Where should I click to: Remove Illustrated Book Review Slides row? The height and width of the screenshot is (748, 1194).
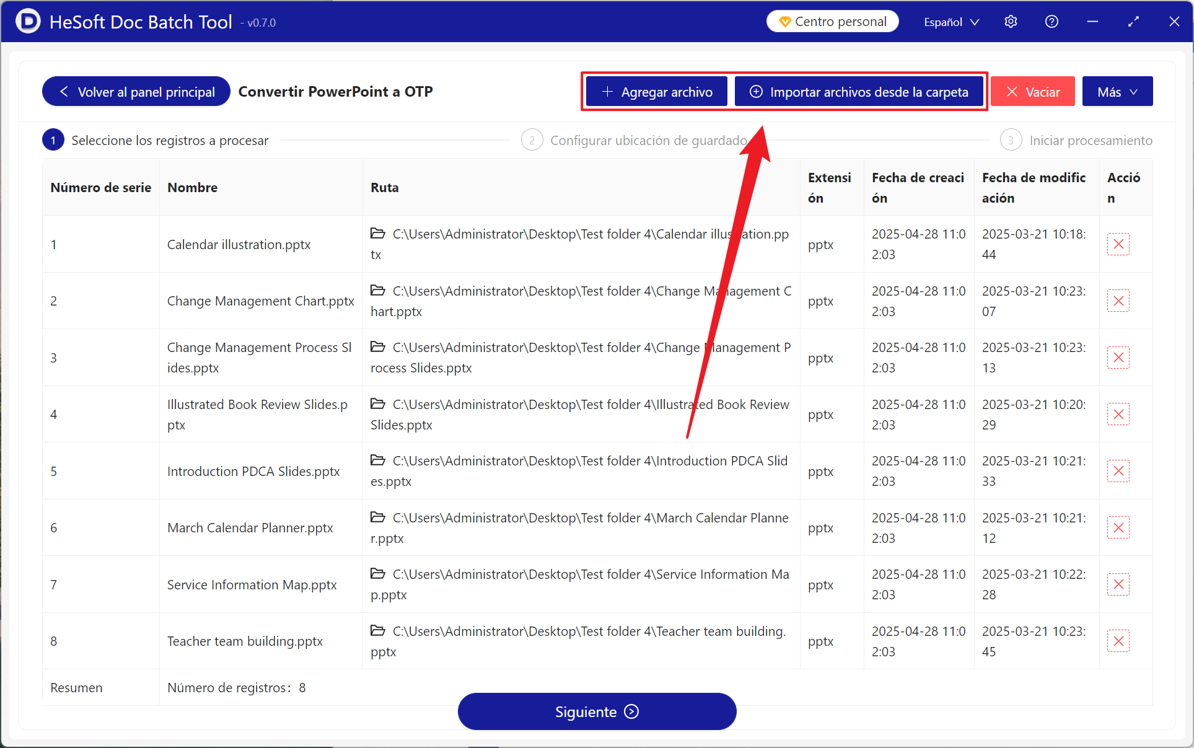[1118, 415]
